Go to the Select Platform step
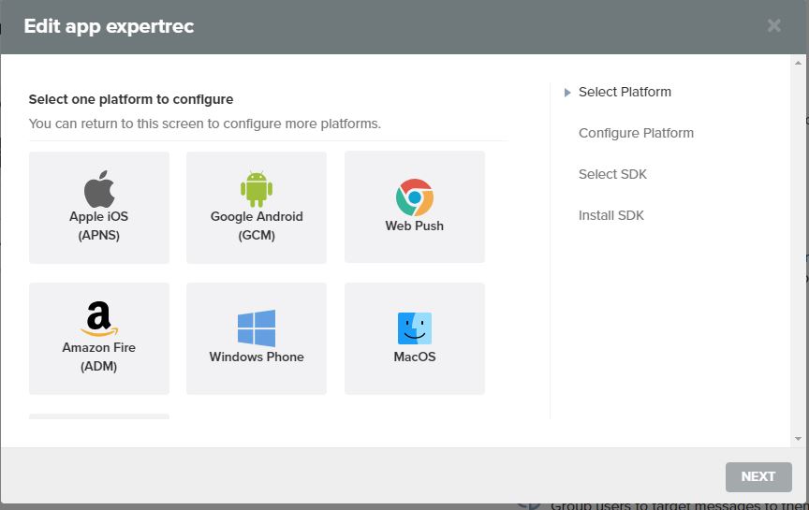Screen dimensions: 809x510 click(x=625, y=92)
